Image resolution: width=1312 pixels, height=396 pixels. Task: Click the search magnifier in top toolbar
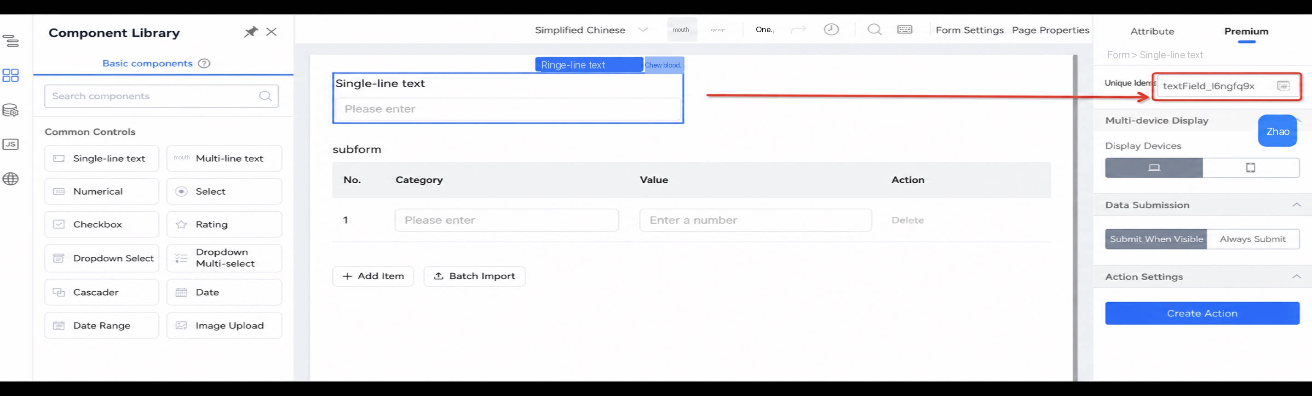coord(875,29)
